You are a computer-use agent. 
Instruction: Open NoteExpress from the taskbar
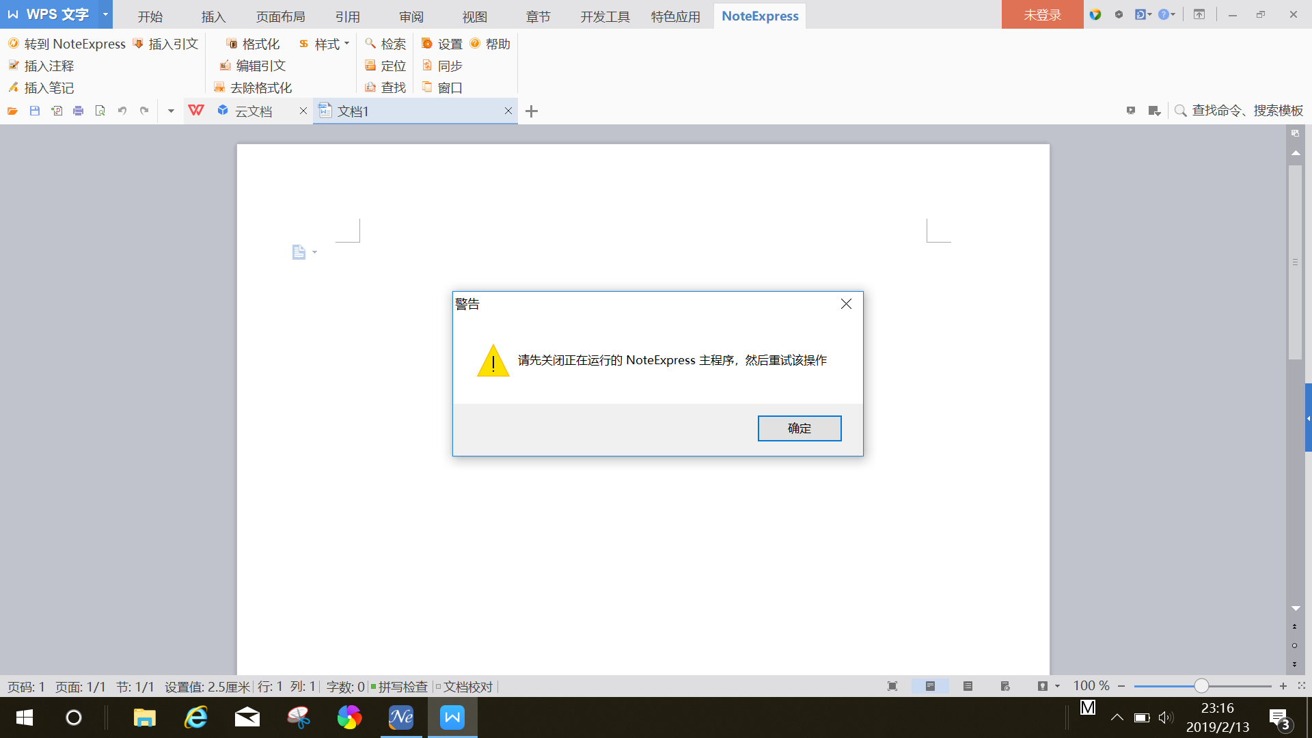(x=401, y=717)
